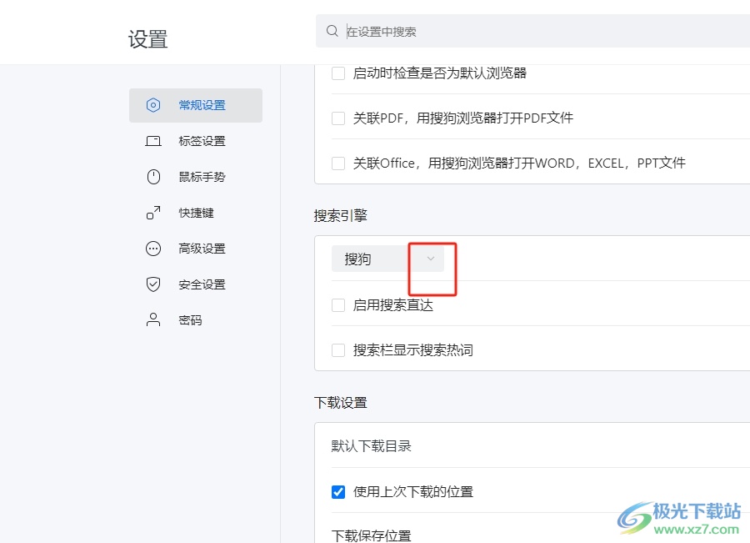The width and height of the screenshot is (750, 543).
Task: Click the 常规设置 hexagon icon
Action: coord(153,105)
